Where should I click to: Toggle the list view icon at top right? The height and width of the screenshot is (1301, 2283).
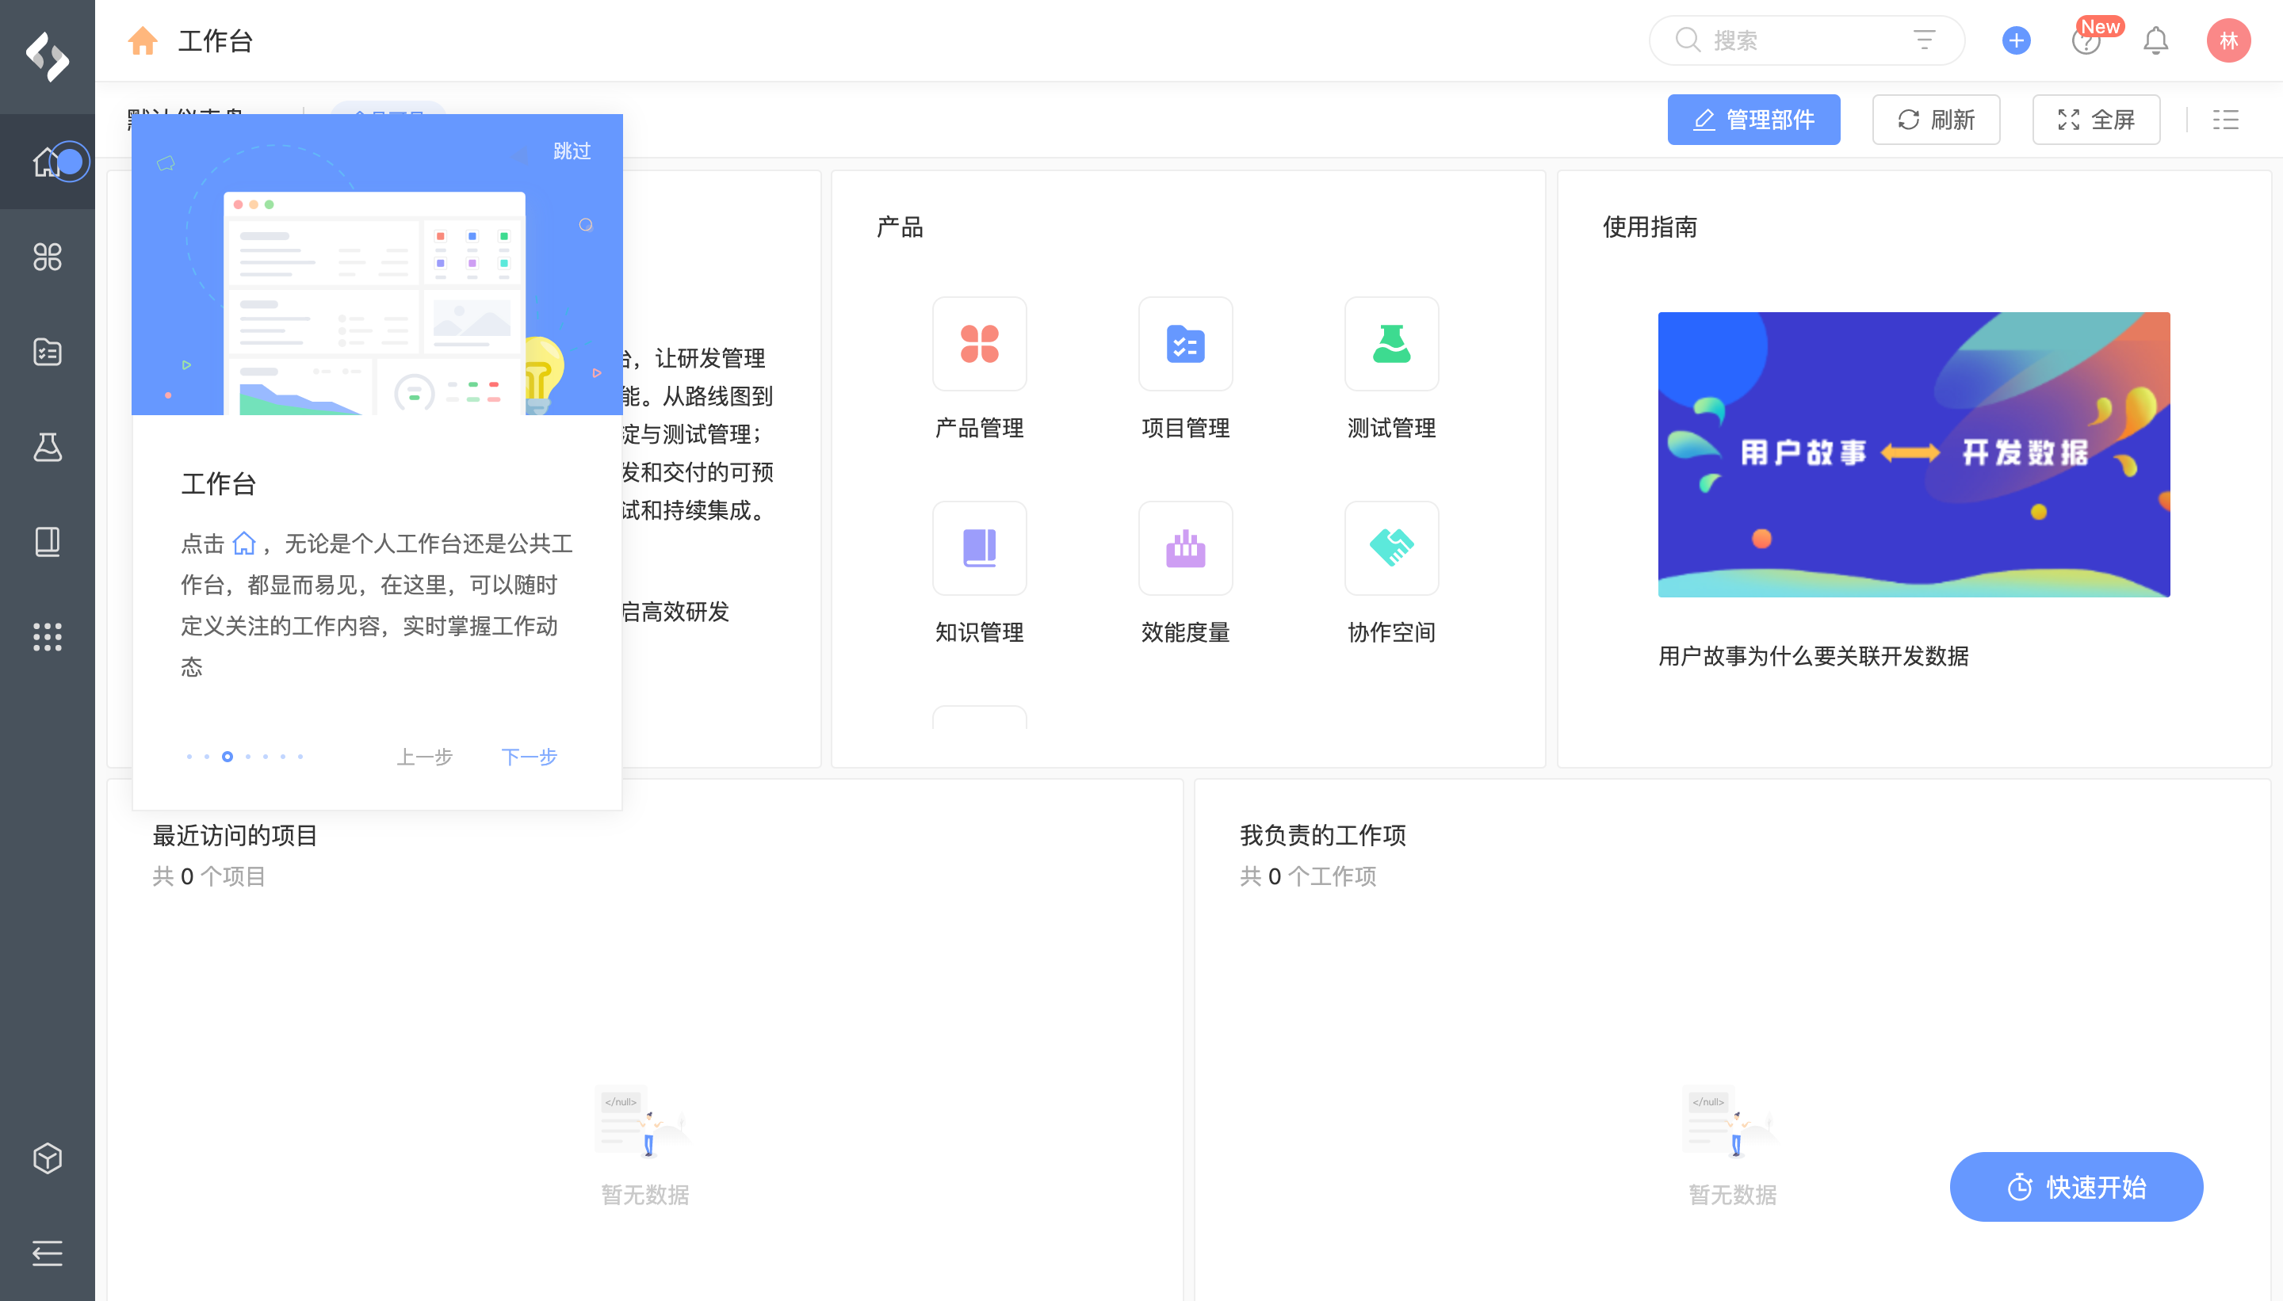[2225, 120]
